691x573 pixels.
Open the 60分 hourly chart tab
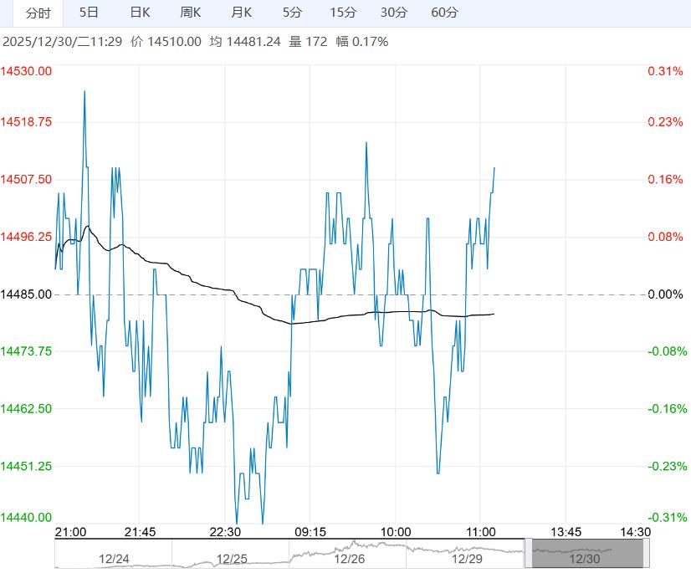point(444,13)
